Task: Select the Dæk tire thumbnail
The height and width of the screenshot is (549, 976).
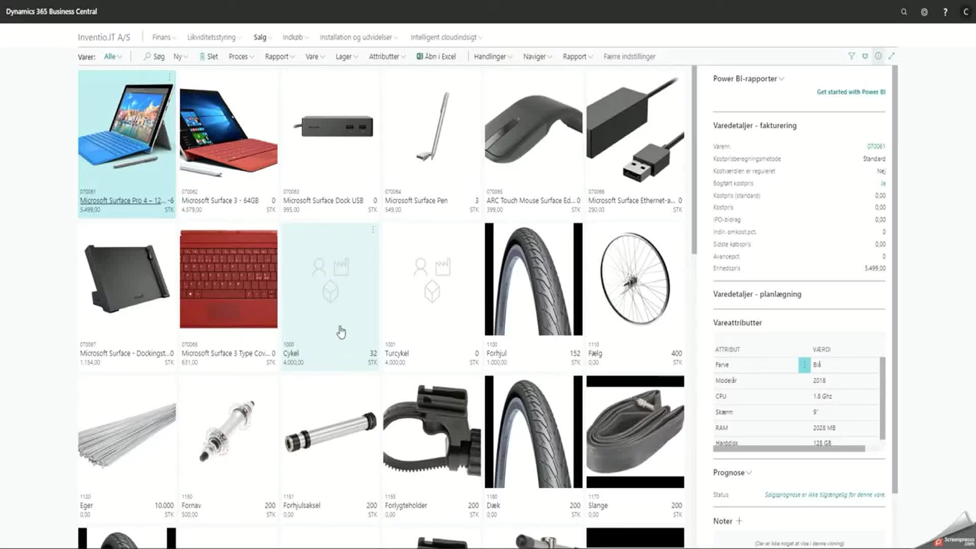Action: (x=534, y=432)
